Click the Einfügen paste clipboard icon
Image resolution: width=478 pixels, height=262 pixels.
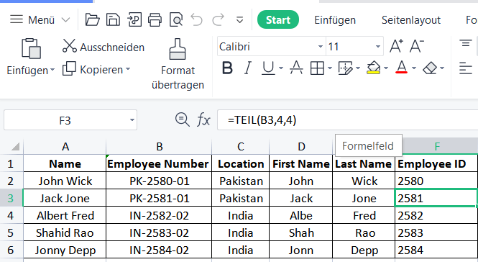(x=31, y=48)
